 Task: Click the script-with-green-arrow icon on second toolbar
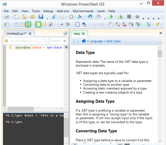[6, 25]
